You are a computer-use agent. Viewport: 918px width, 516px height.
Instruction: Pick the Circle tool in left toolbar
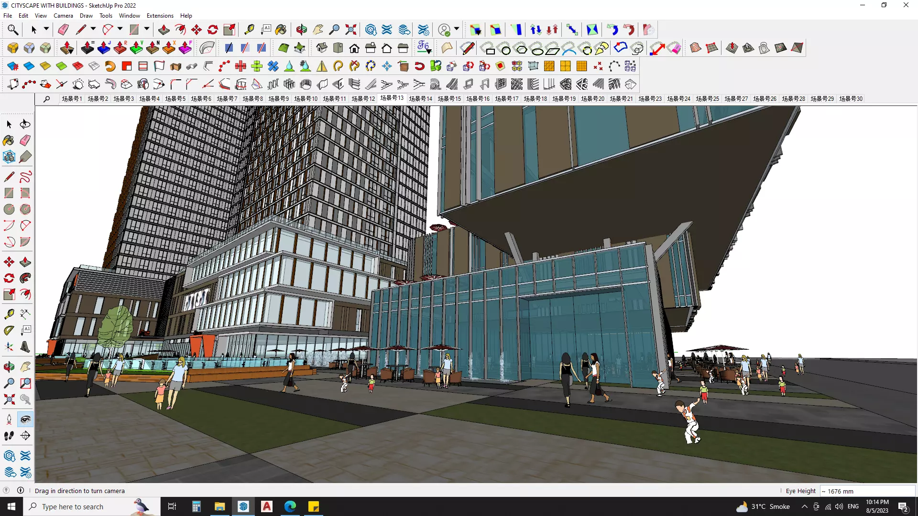(x=9, y=209)
